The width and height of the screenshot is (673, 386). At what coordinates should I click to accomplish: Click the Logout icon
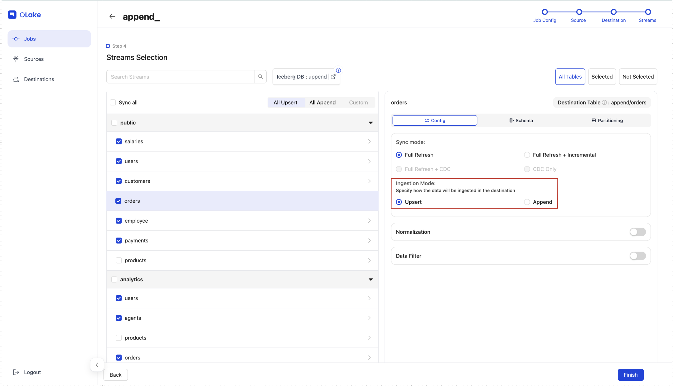click(x=16, y=372)
